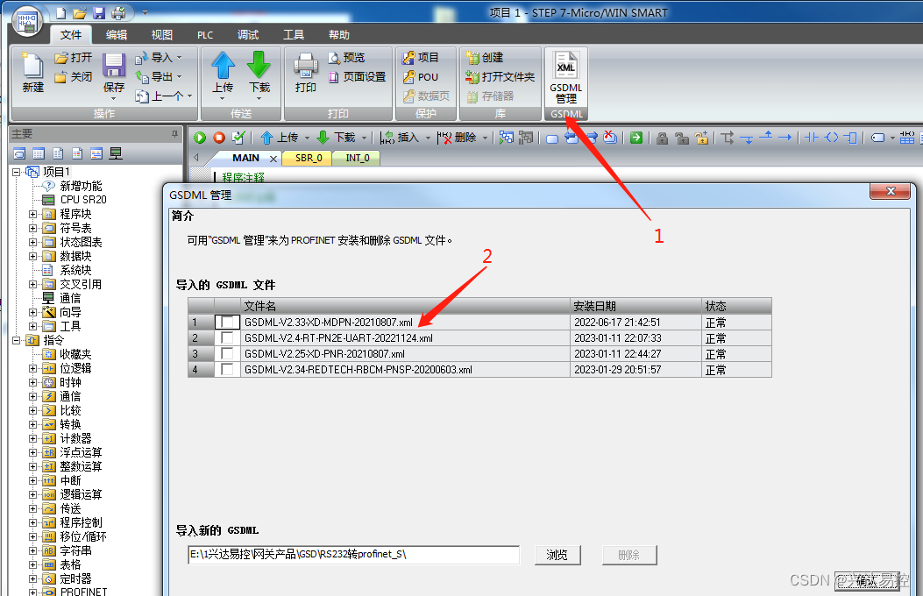Click the Print icon in ribbon
The image size is (923, 596).
tap(306, 66)
